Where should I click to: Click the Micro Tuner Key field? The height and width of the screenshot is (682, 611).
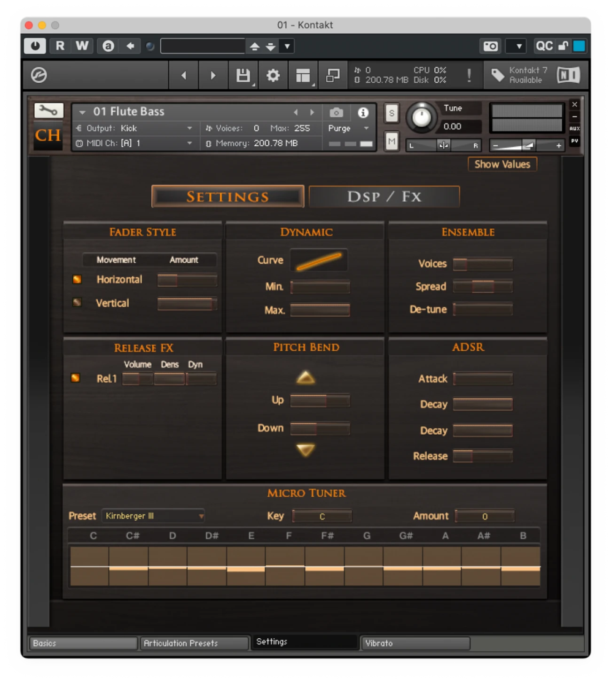click(x=322, y=516)
